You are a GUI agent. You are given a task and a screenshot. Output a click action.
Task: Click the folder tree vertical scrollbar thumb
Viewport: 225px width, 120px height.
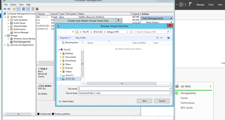[x=82, y=64]
